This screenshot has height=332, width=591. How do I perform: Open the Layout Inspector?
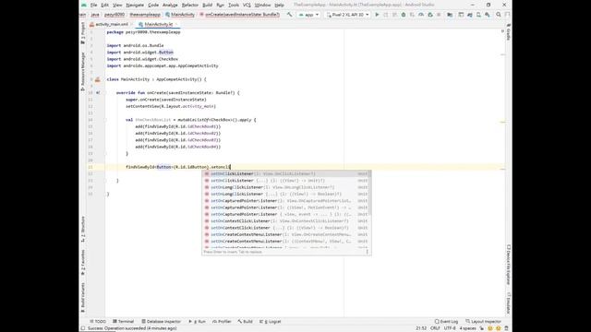(483, 322)
